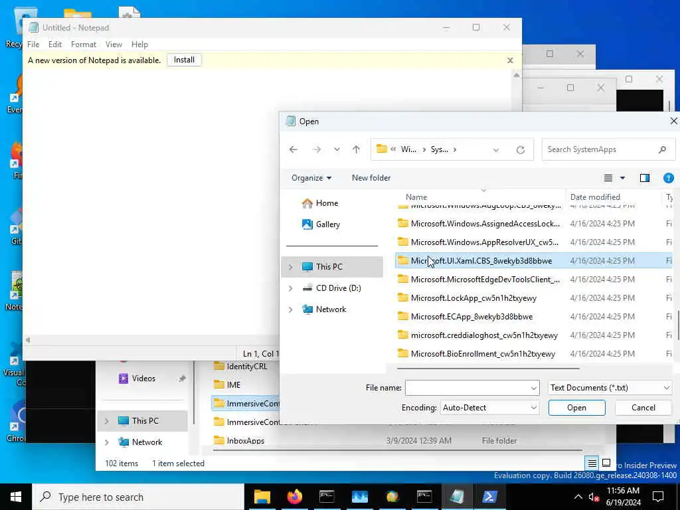Select the IME folder in File Explorer
Screen dimensions: 680x510
click(x=228, y=384)
